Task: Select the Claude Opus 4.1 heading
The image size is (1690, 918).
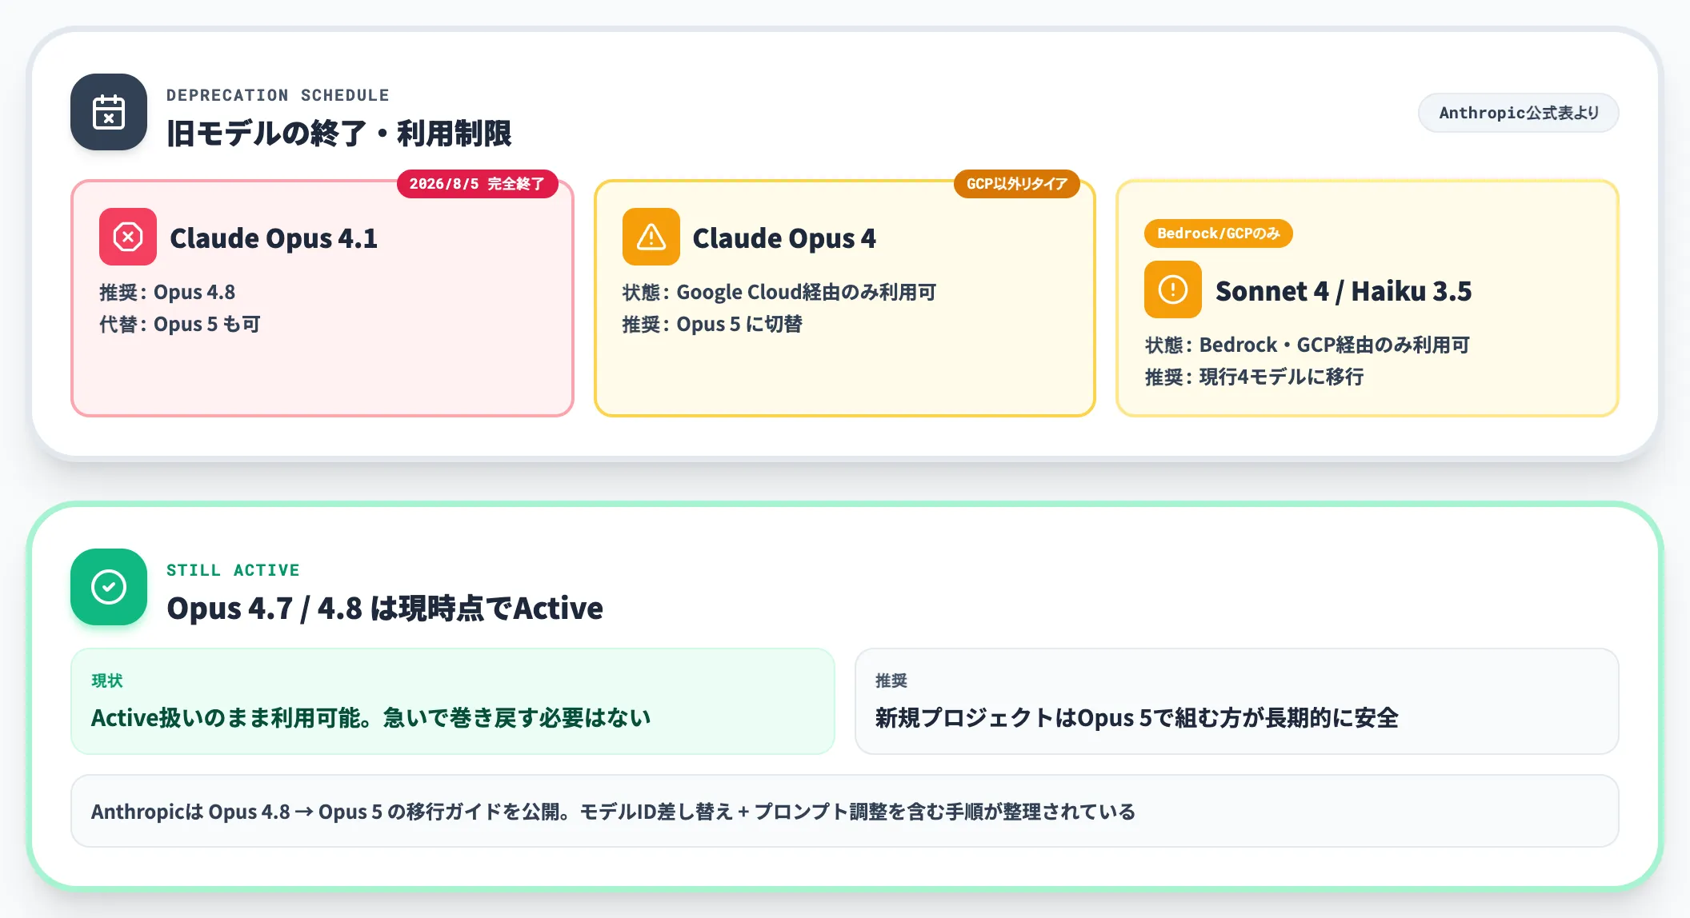Action: click(274, 238)
